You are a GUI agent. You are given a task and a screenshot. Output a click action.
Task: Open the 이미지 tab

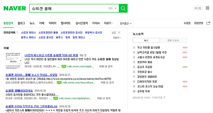52,23
